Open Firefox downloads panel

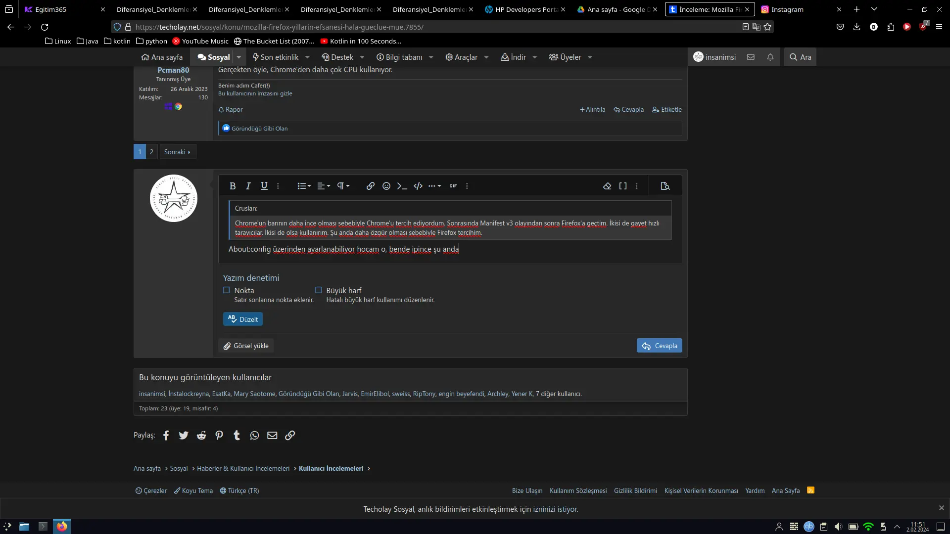point(857,27)
